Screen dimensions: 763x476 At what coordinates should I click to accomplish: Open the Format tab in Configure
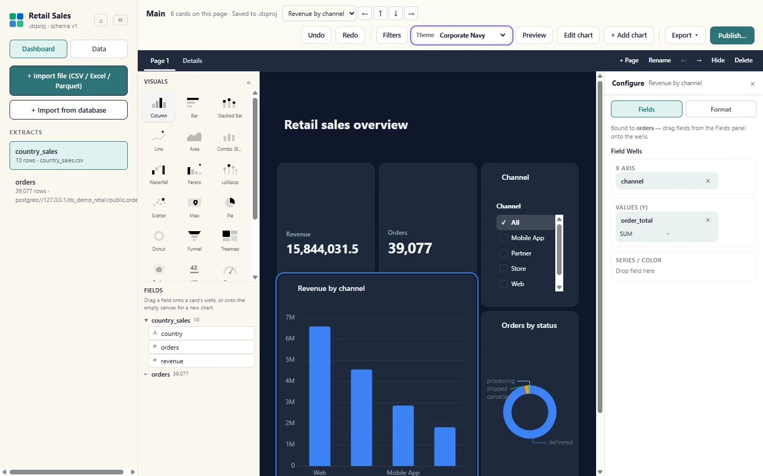[721, 109]
